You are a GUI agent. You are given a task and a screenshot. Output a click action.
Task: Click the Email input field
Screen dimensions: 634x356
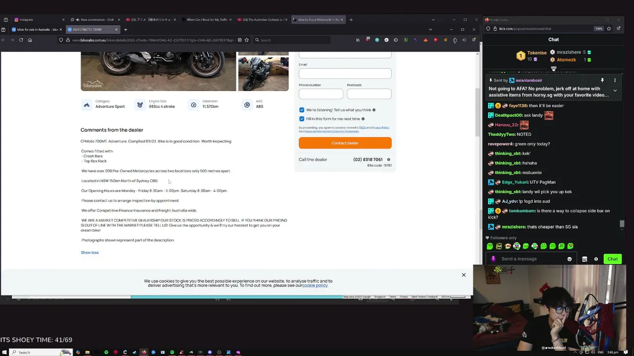pos(345,74)
